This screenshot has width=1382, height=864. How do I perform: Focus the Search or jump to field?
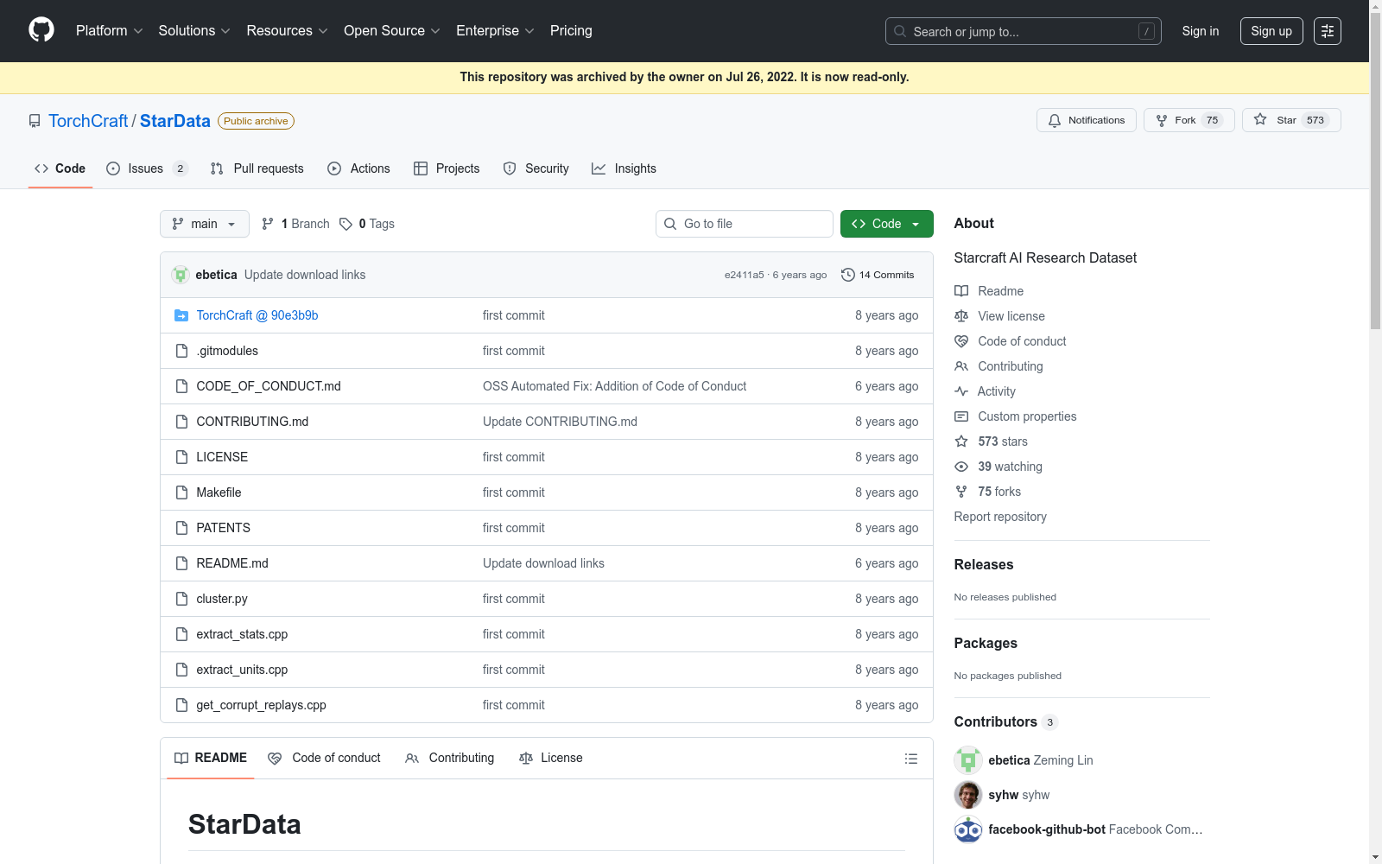[x=1024, y=31]
